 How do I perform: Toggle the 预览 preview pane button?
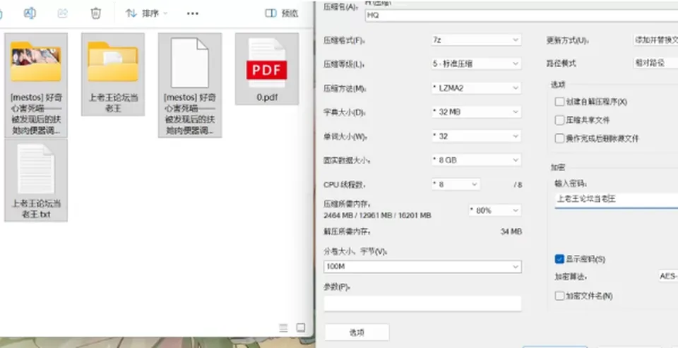tap(282, 13)
